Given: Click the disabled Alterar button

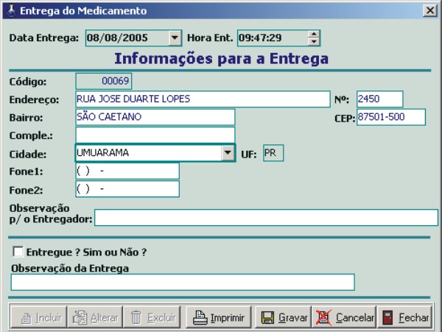Looking at the screenshot, I should point(95,317).
